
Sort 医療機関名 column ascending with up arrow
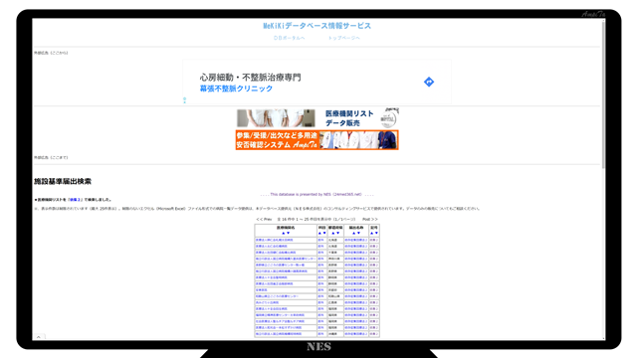click(x=283, y=233)
